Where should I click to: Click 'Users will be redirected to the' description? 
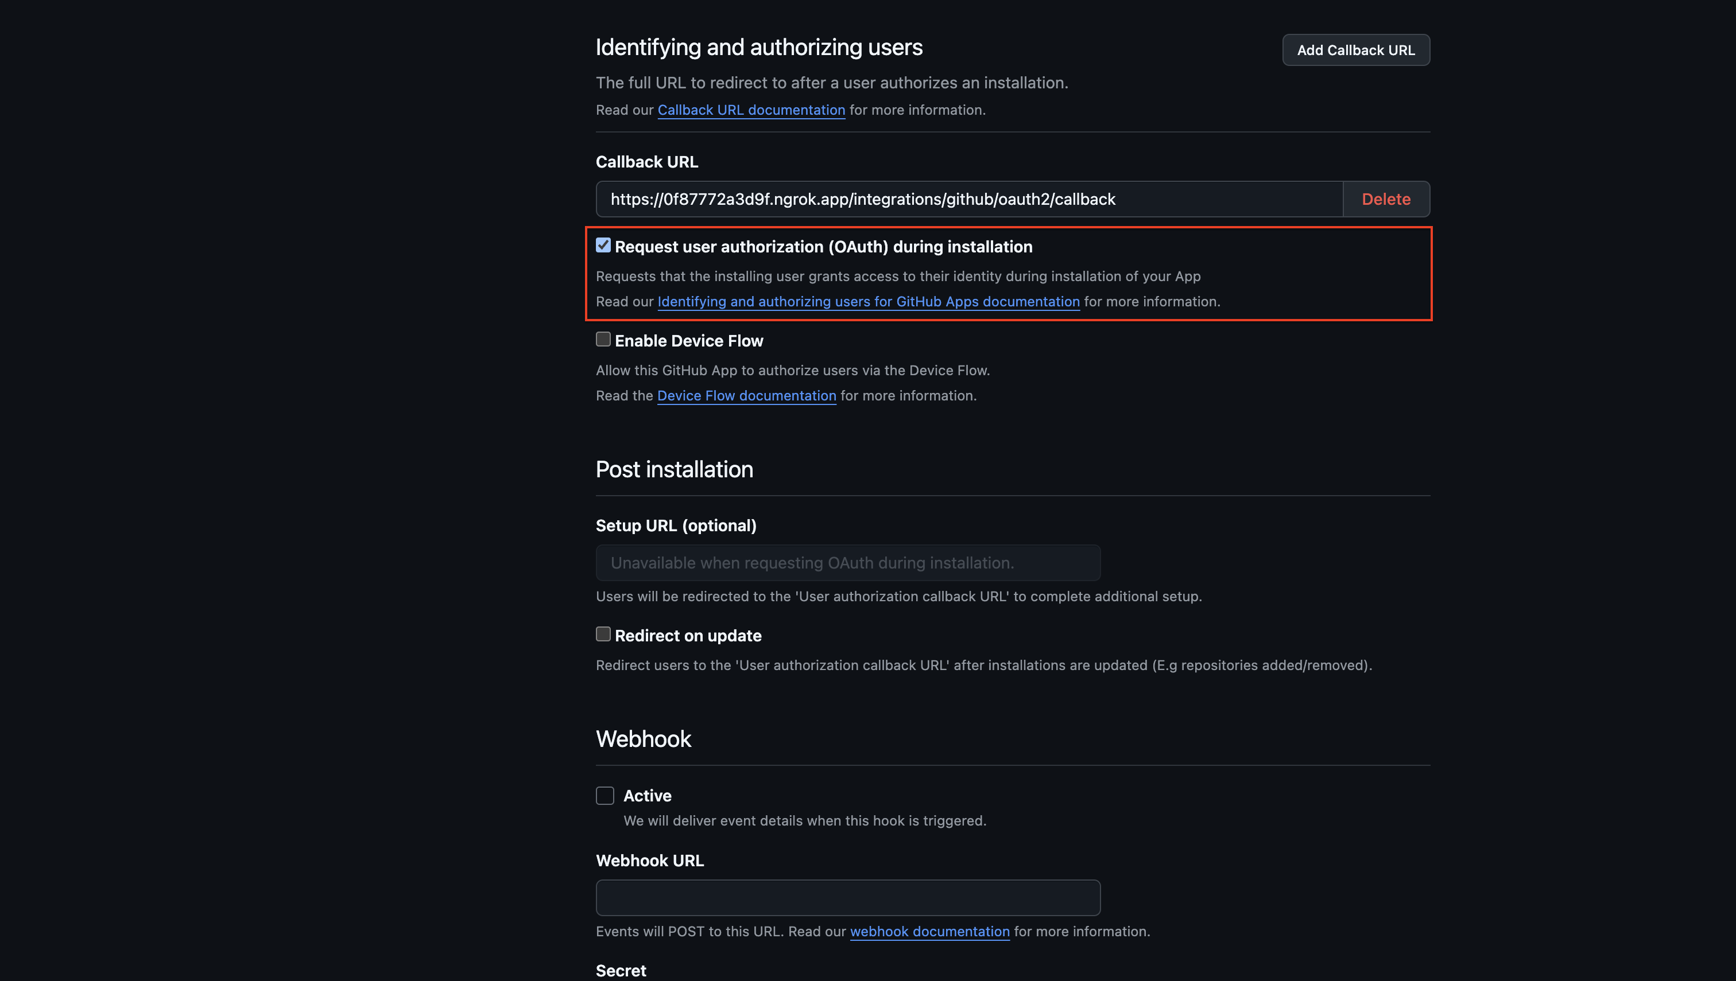pyautogui.click(x=898, y=596)
